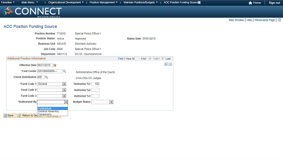Click First link in row navigation
The height and width of the screenshot is (159, 283).
pos(143,59)
